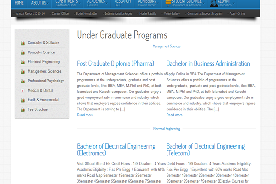Image resolution: width=276 pixels, height=184 pixels.
Task: Open Bachelor of Electrical Engineering (Telecom)
Action: pos(206,149)
